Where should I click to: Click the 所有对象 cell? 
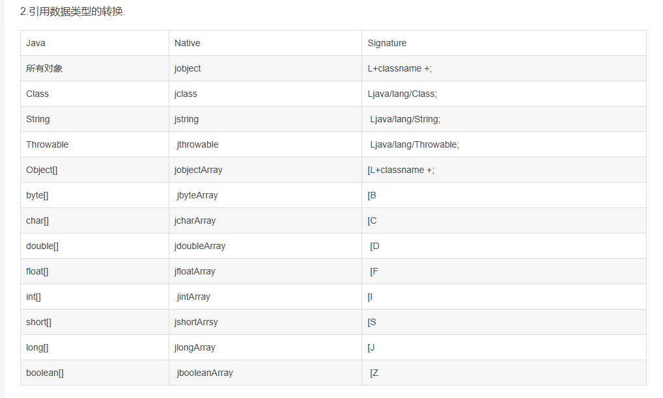click(44, 68)
